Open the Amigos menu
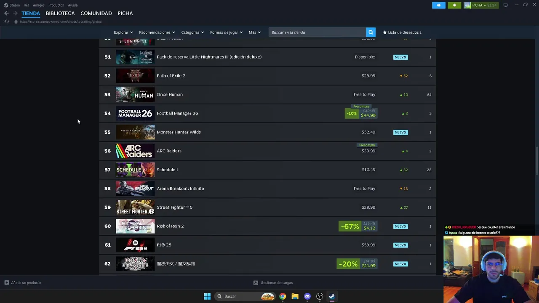The width and height of the screenshot is (539, 303). tap(39, 5)
